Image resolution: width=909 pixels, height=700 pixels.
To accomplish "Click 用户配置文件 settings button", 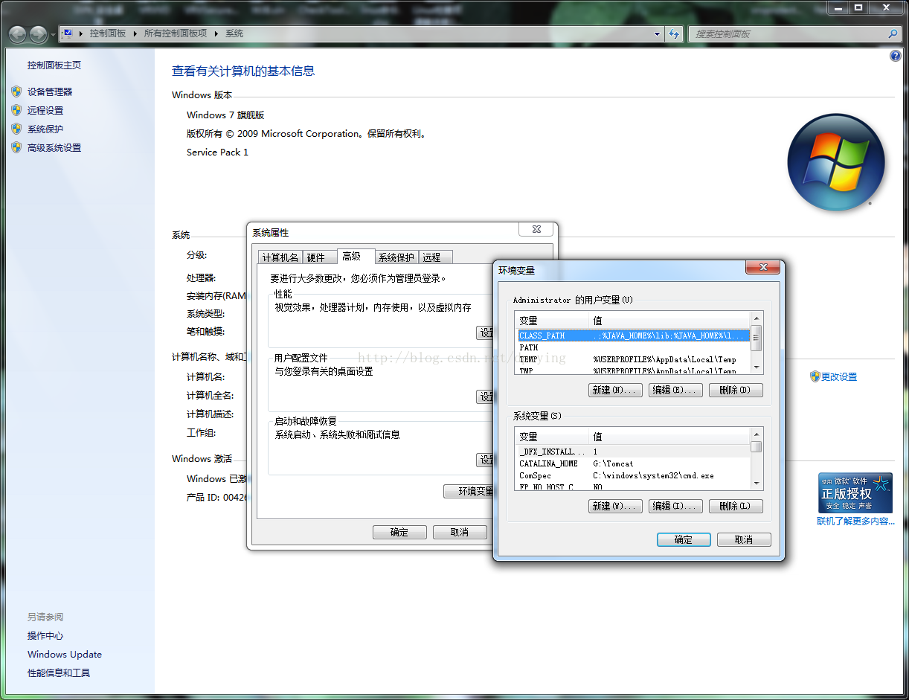I will (x=485, y=396).
